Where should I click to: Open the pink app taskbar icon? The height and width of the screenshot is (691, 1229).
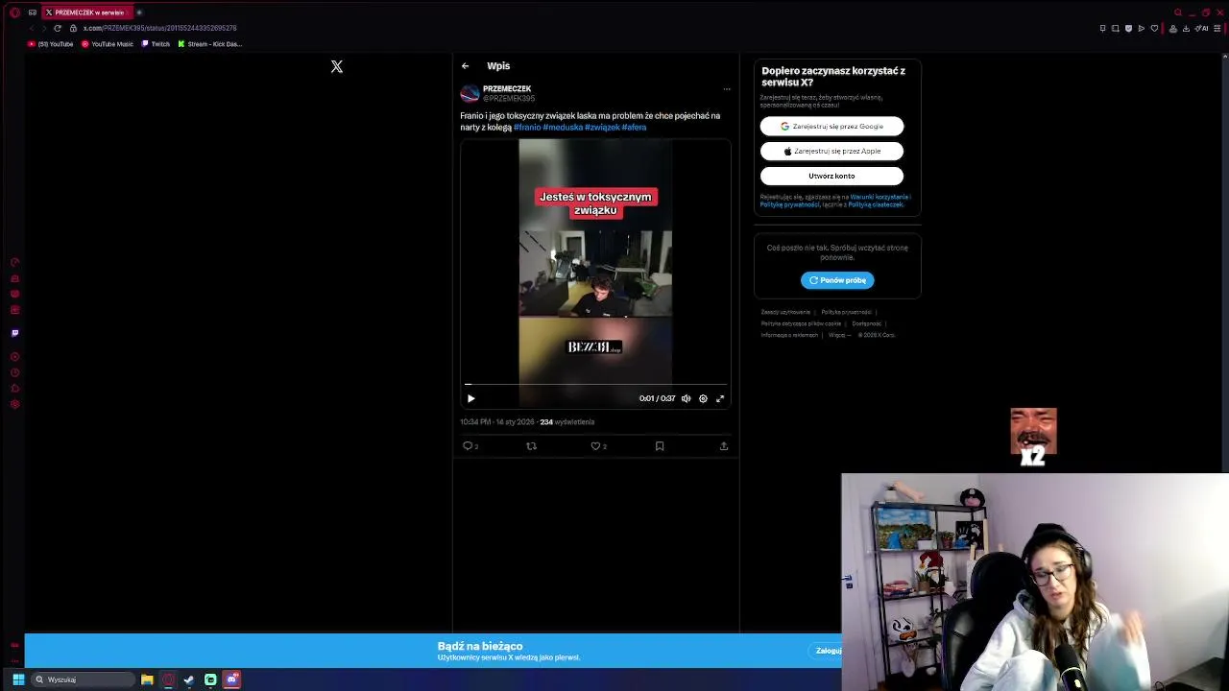pos(231,679)
